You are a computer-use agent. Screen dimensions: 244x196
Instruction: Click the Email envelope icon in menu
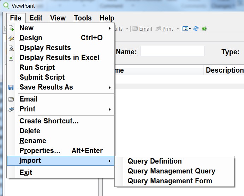click(11, 99)
